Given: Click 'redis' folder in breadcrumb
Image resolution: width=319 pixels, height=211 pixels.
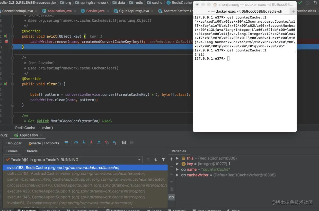Looking at the screenshot, I should pos(136,3).
